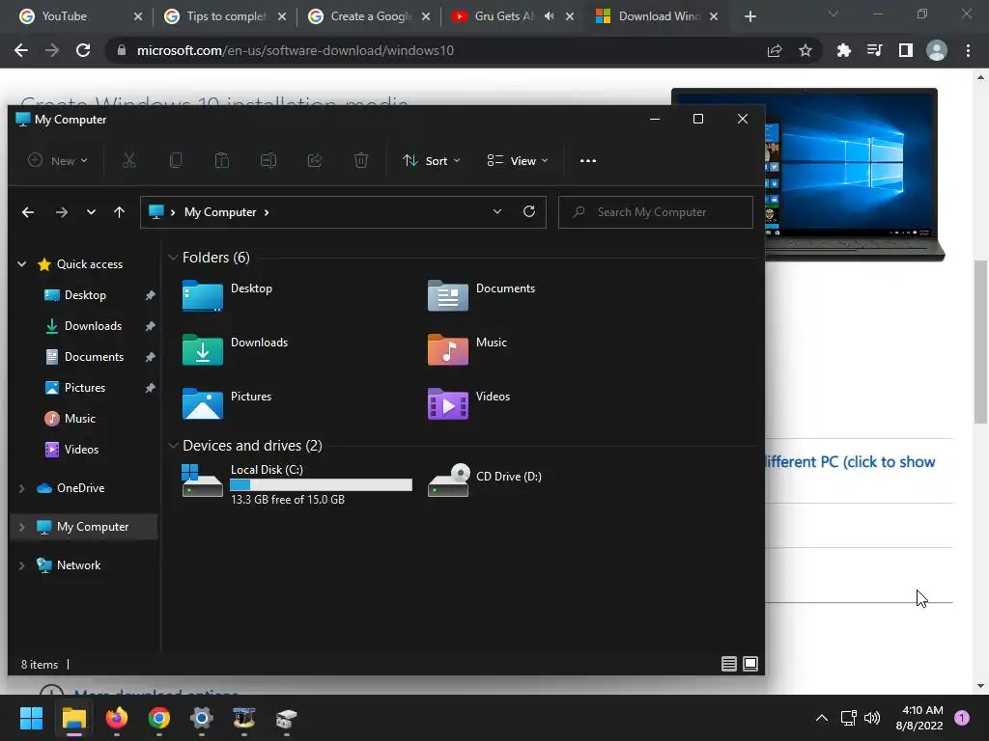Click the Delete trash icon

[361, 161]
